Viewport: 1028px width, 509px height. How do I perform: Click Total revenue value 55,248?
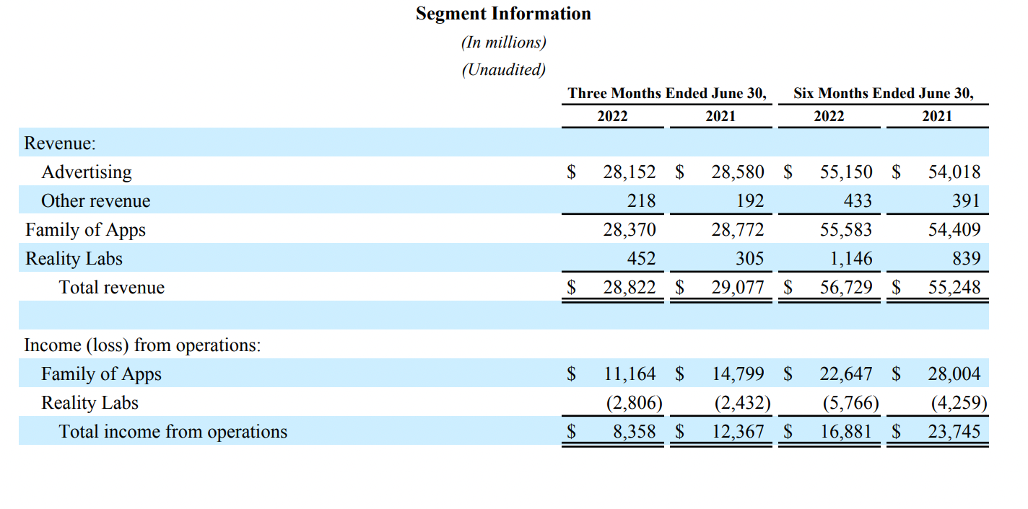[954, 288]
